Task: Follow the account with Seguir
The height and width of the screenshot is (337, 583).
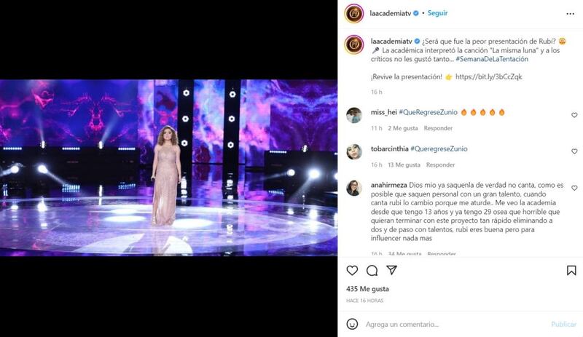Action: [438, 13]
